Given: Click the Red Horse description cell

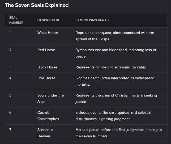Looking at the screenshot, I should pos(46,50).
